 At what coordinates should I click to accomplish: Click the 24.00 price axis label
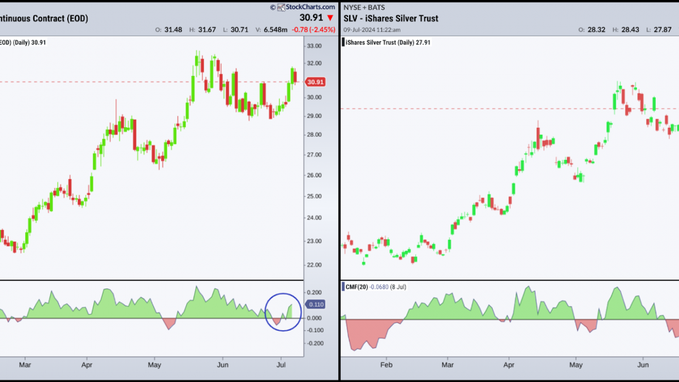point(313,218)
